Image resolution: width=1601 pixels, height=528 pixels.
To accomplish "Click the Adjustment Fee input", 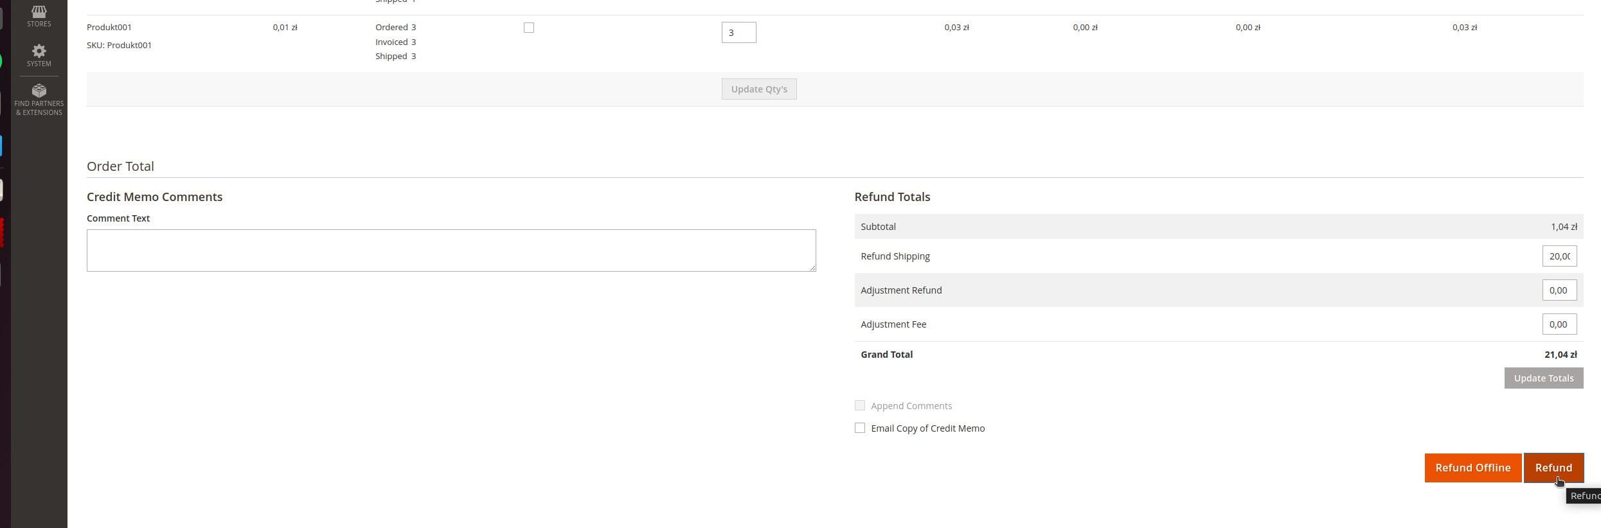I will (1559, 324).
